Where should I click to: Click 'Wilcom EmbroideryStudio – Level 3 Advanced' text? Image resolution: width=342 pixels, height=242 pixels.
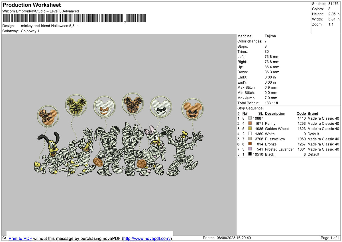click(40, 11)
